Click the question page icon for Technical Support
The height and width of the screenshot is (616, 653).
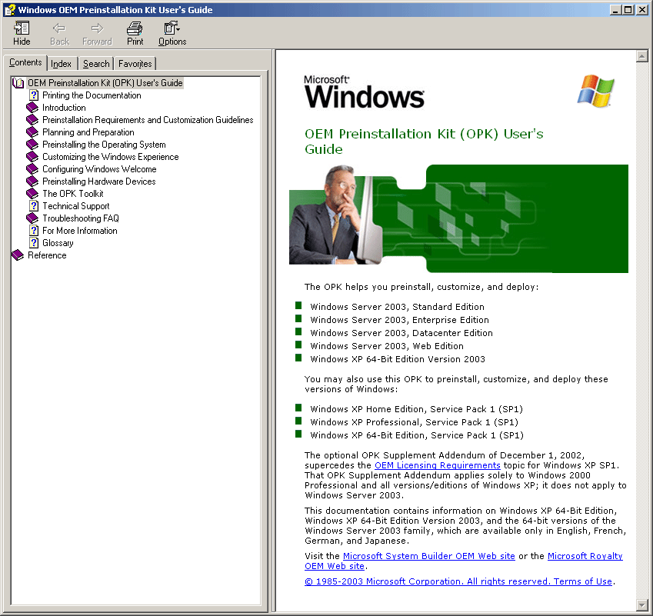(x=34, y=206)
